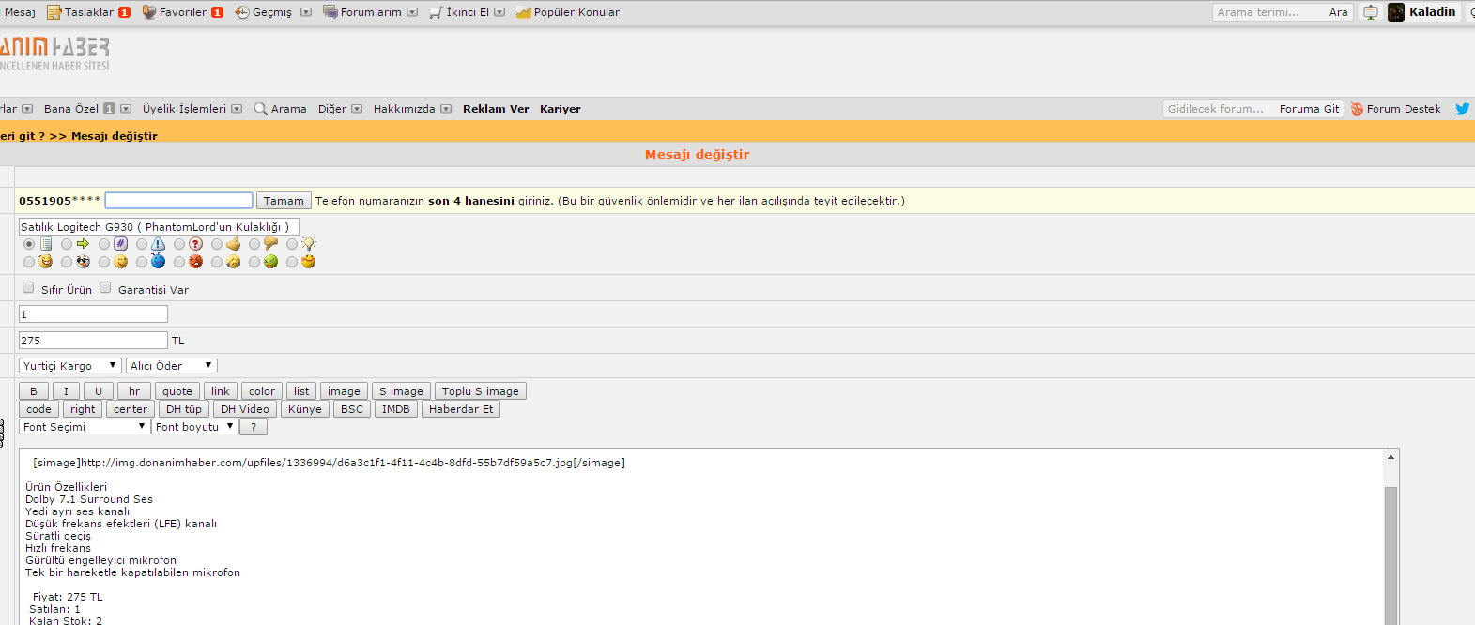The width and height of the screenshot is (1475, 625).
Task: Expand the Diğer dropdown arrow
Action: click(357, 109)
